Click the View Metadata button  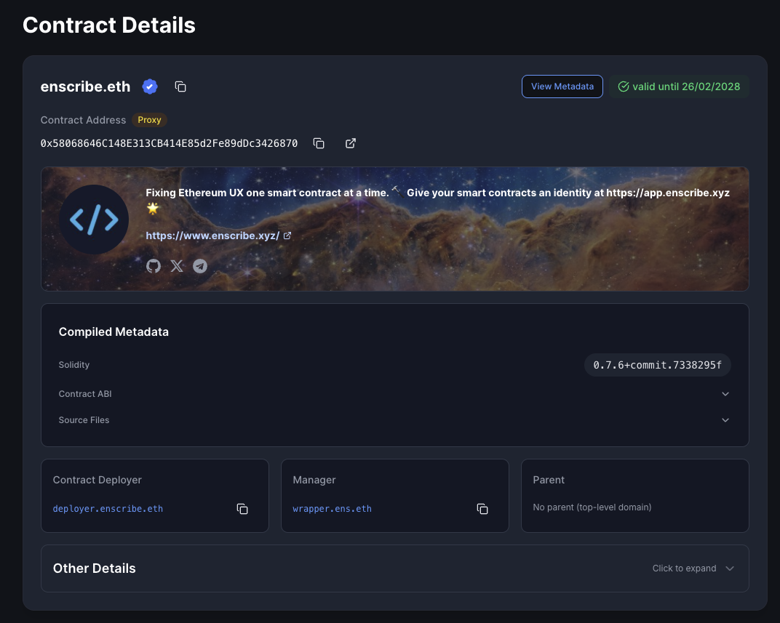click(562, 87)
